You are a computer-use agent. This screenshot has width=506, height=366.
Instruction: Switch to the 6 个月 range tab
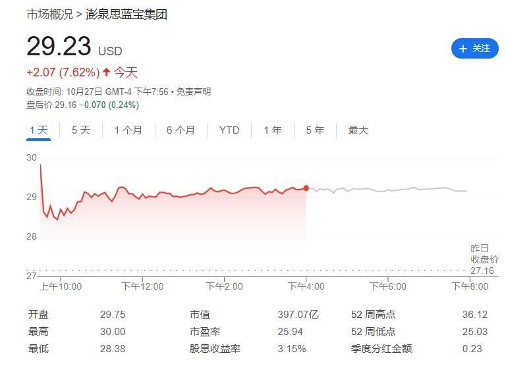click(x=181, y=130)
